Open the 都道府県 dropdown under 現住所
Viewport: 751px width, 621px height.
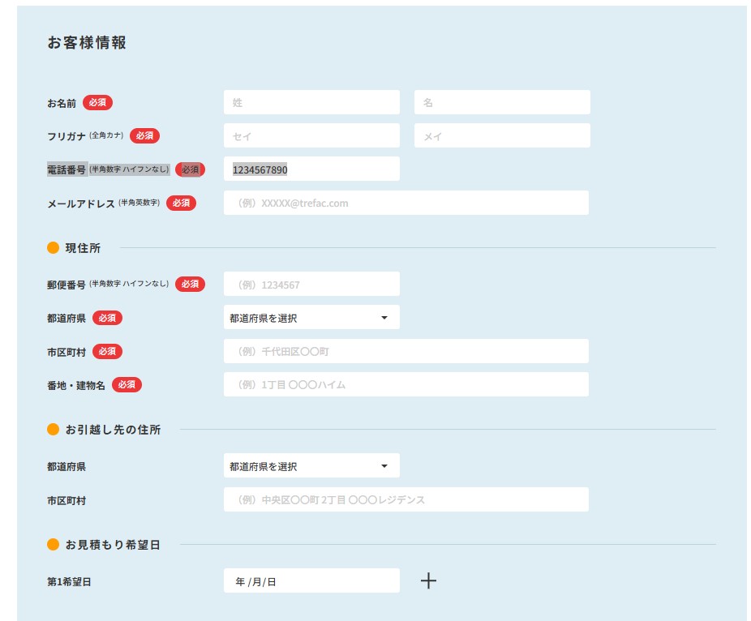[311, 318]
